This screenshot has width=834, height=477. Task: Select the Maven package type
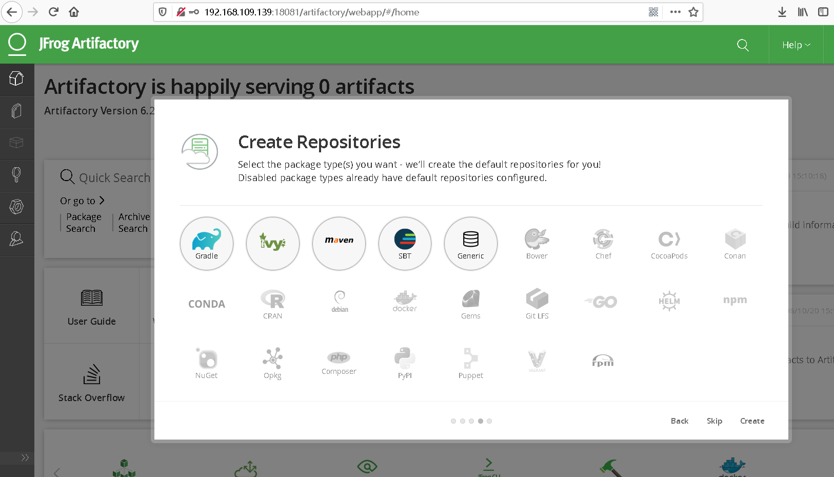339,244
